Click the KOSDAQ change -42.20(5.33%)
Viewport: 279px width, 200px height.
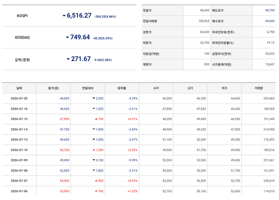pyautogui.click(x=102, y=38)
